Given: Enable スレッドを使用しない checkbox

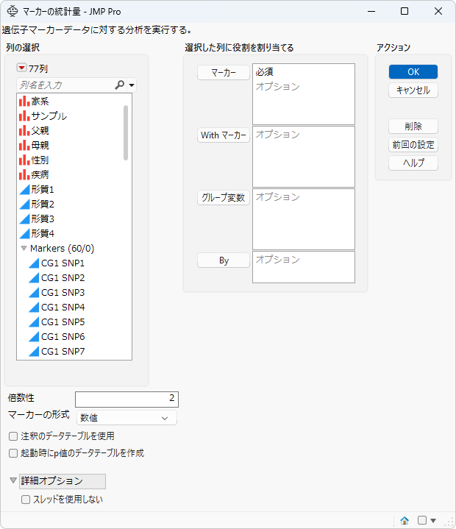Looking at the screenshot, I should (x=26, y=500).
